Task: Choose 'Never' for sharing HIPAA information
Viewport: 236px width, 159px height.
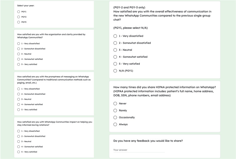Action: click(x=115, y=103)
